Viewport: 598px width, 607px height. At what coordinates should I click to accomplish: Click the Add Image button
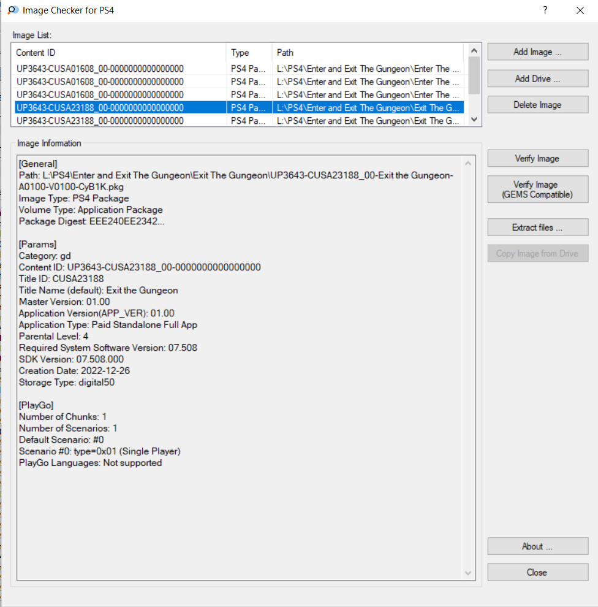pyautogui.click(x=537, y=52)
